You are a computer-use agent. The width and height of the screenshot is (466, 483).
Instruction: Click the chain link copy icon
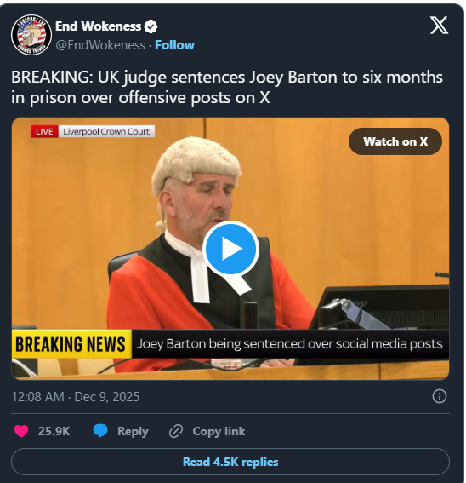176,431
